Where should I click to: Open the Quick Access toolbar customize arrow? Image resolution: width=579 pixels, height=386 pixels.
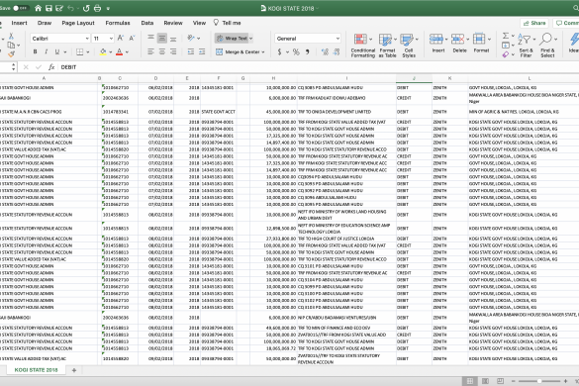(x=108, y=9)
